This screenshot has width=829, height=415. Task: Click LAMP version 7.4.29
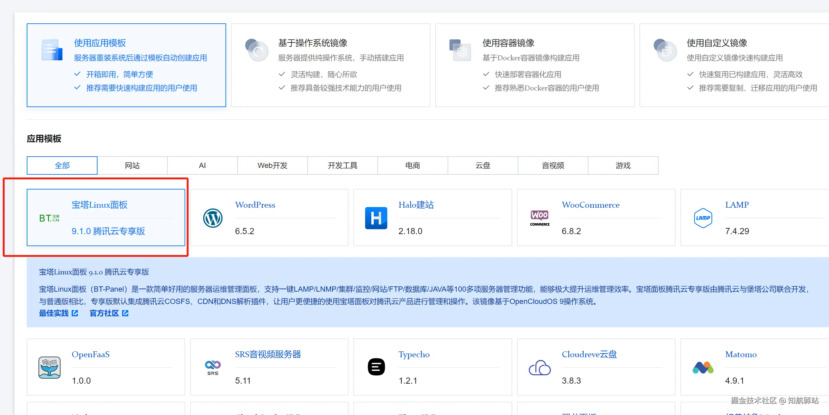coord(737,231)
